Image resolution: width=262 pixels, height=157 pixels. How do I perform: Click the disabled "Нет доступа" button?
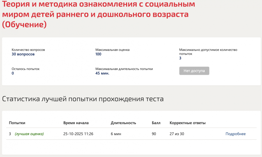coord(194,71)
